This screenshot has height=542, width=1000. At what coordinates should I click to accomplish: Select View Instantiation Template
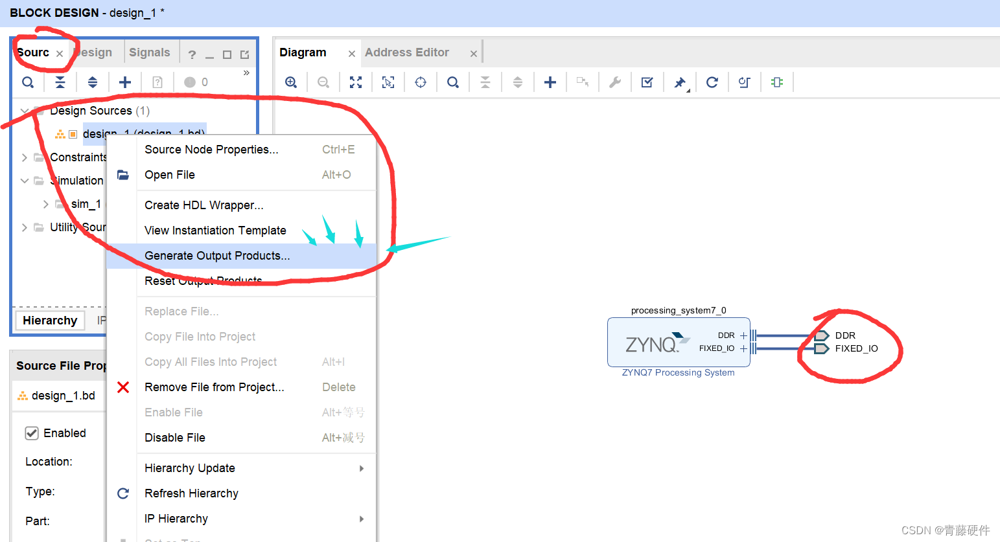[241, 231]
